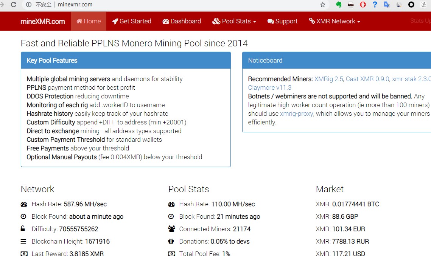Click the Last Reward money icon
This screenshot has width=431, height=256.
pyautogui.click(x=24, y=253)
